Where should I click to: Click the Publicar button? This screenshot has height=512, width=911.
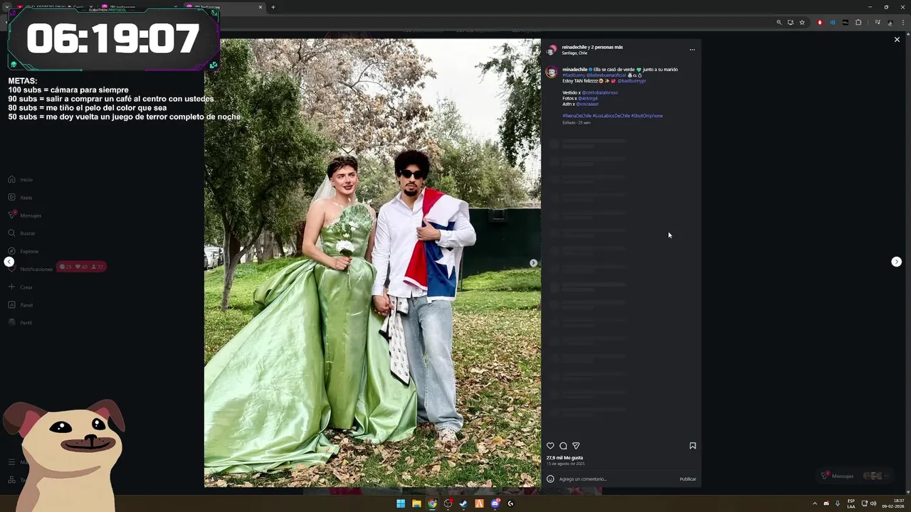[x=688, y=479]
